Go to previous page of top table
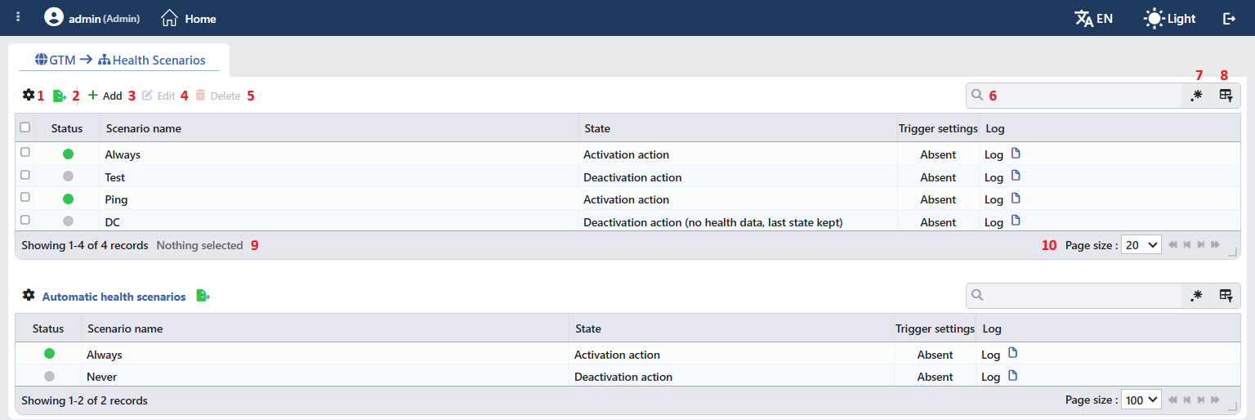Image resolution: width=1255 pixels, height=420 pixels. pos(1187,244)
